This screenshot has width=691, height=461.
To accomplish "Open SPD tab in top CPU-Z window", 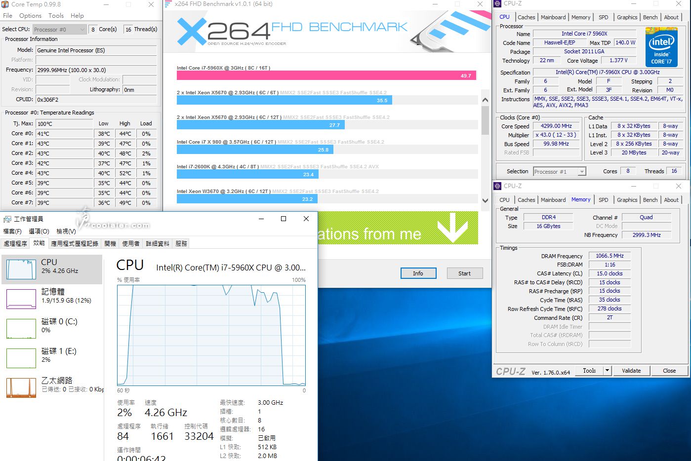I will pyautogui.click(x=604, y=17).
